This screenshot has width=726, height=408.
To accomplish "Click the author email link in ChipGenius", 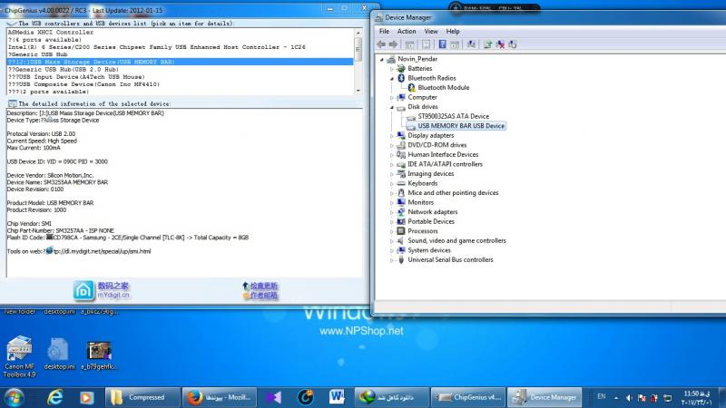I will pos(263,296).
